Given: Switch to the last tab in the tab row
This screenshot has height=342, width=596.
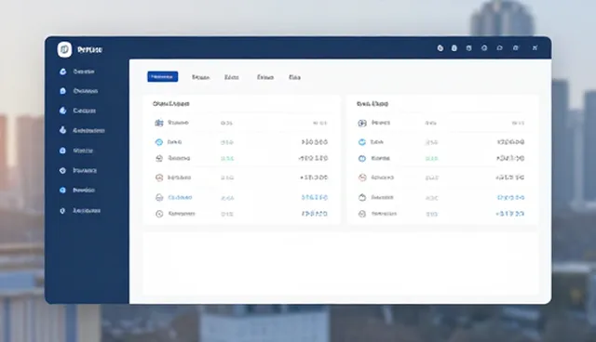Looking at the screenshot, I should point(294,77).
